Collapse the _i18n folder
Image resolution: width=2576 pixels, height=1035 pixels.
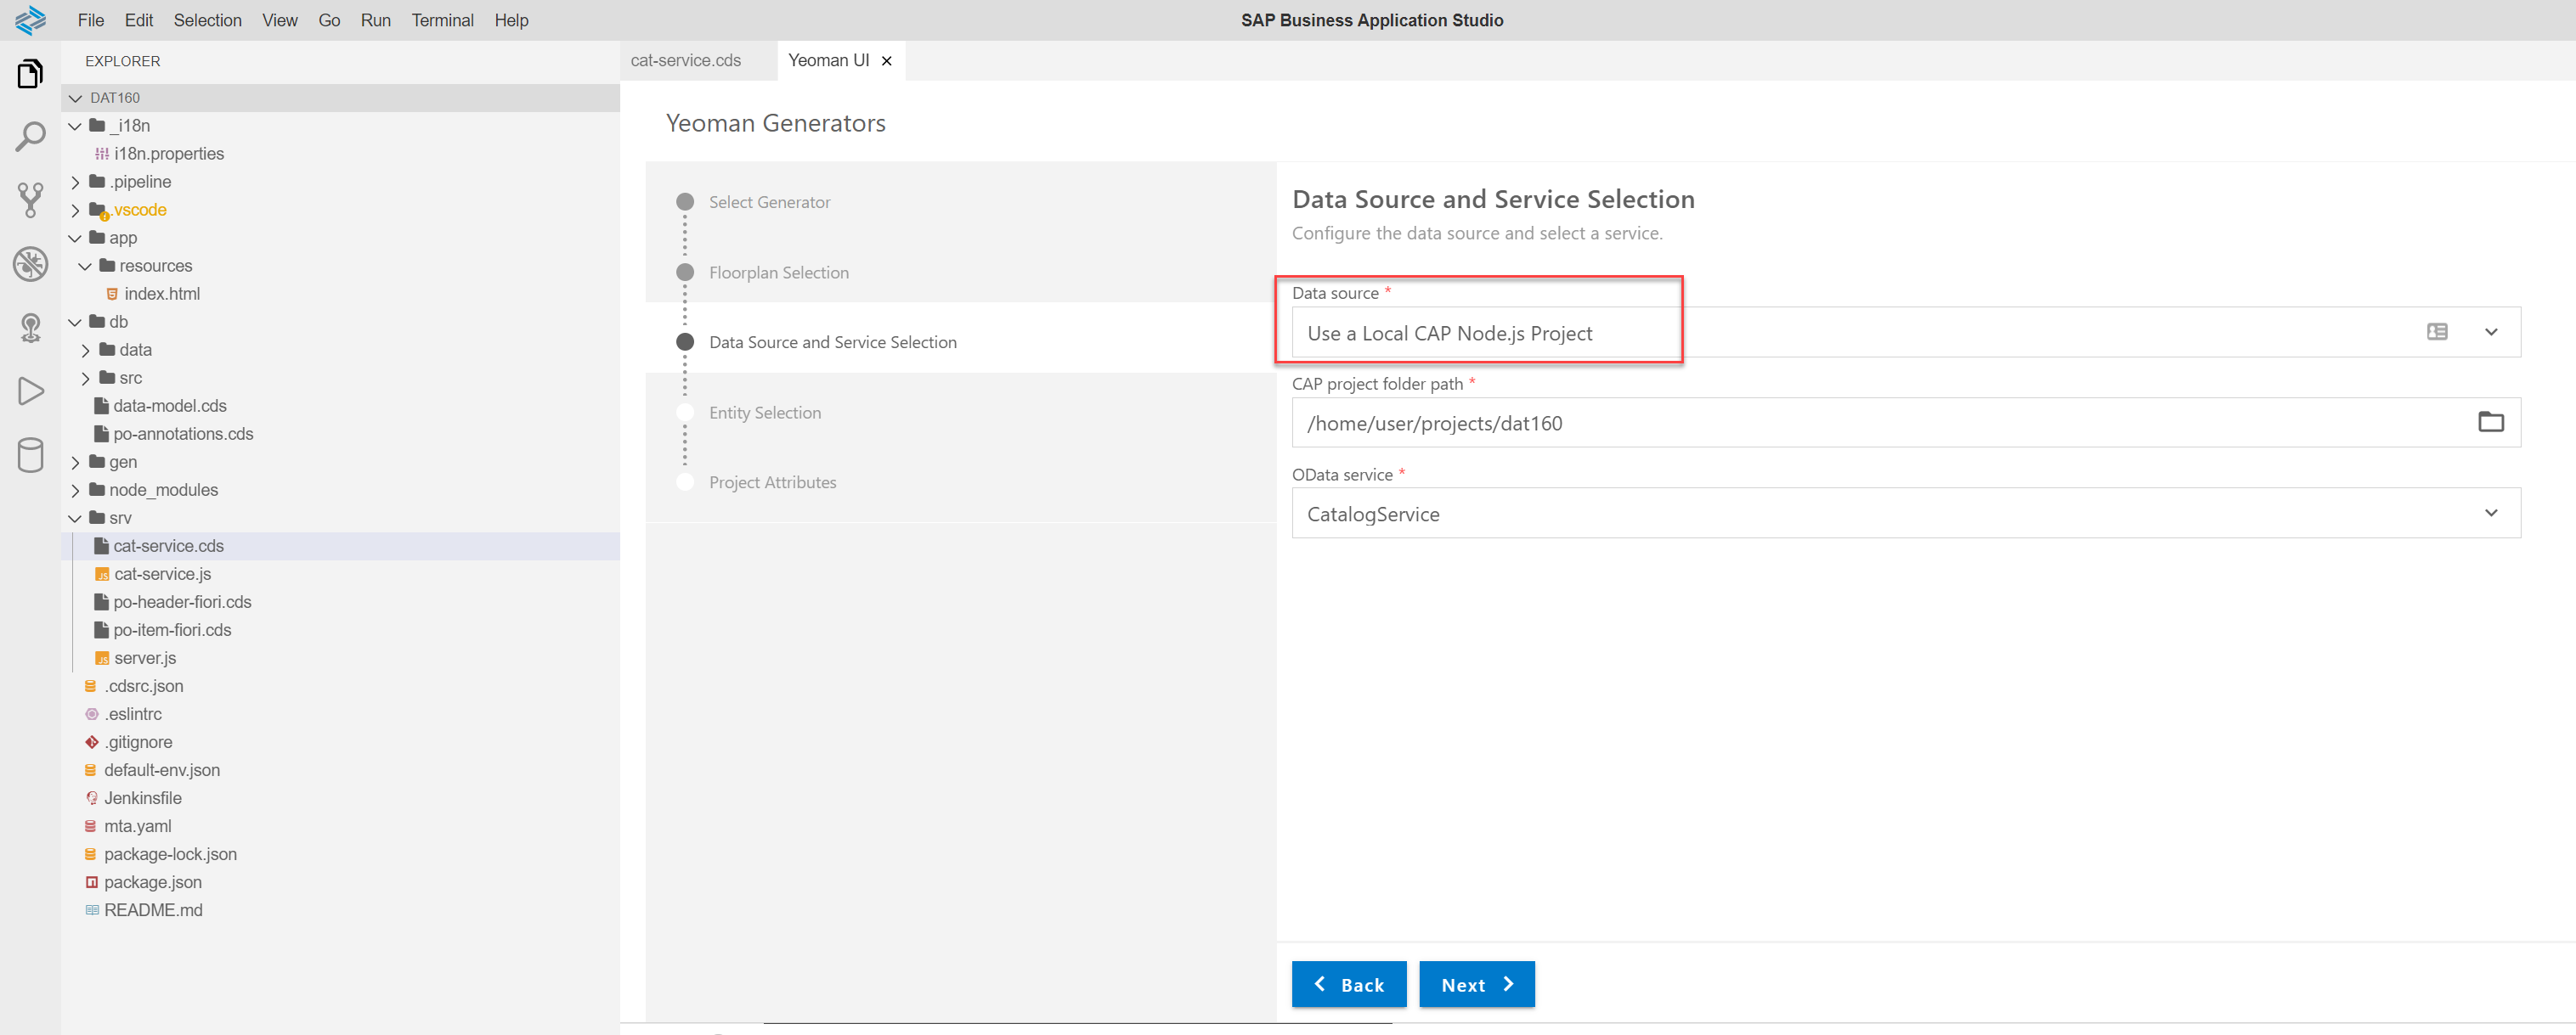tap(75, 126)
